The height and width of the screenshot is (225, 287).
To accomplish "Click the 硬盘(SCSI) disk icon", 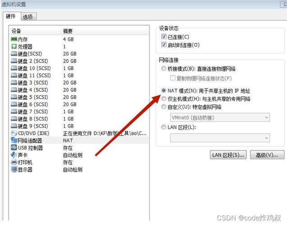I will [x=14, y=54].
